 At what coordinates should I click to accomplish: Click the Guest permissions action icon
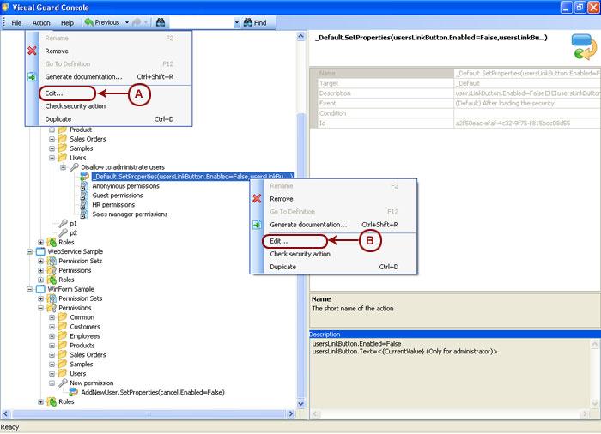point(84,196)
